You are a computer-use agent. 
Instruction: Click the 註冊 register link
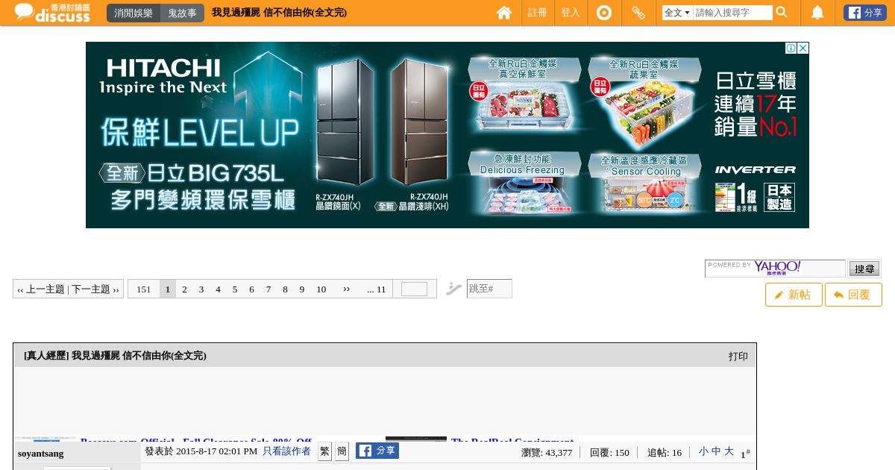pos(537,13)
